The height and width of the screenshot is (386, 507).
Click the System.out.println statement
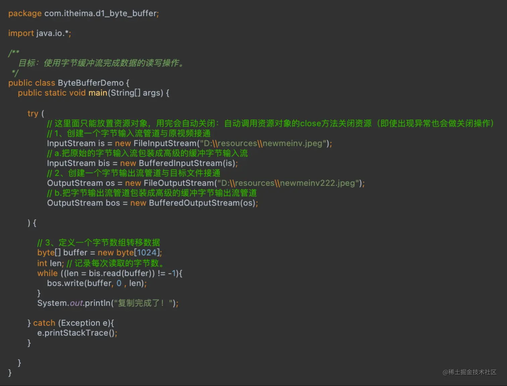pyautogui.click(x=108, y=303)
